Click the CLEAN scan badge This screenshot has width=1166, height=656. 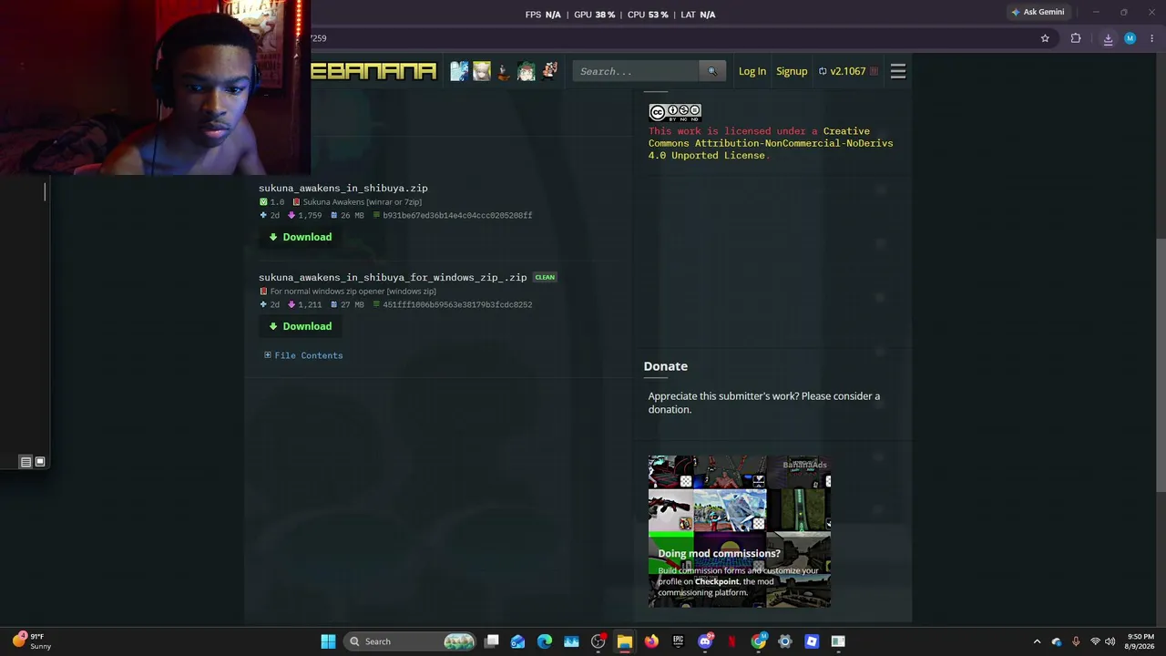click(x=545, y=277)
